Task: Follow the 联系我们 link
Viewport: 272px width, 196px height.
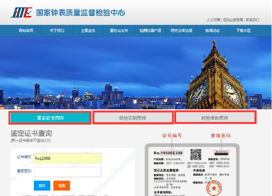Action: pyautogui.click(x=252, y=20)
